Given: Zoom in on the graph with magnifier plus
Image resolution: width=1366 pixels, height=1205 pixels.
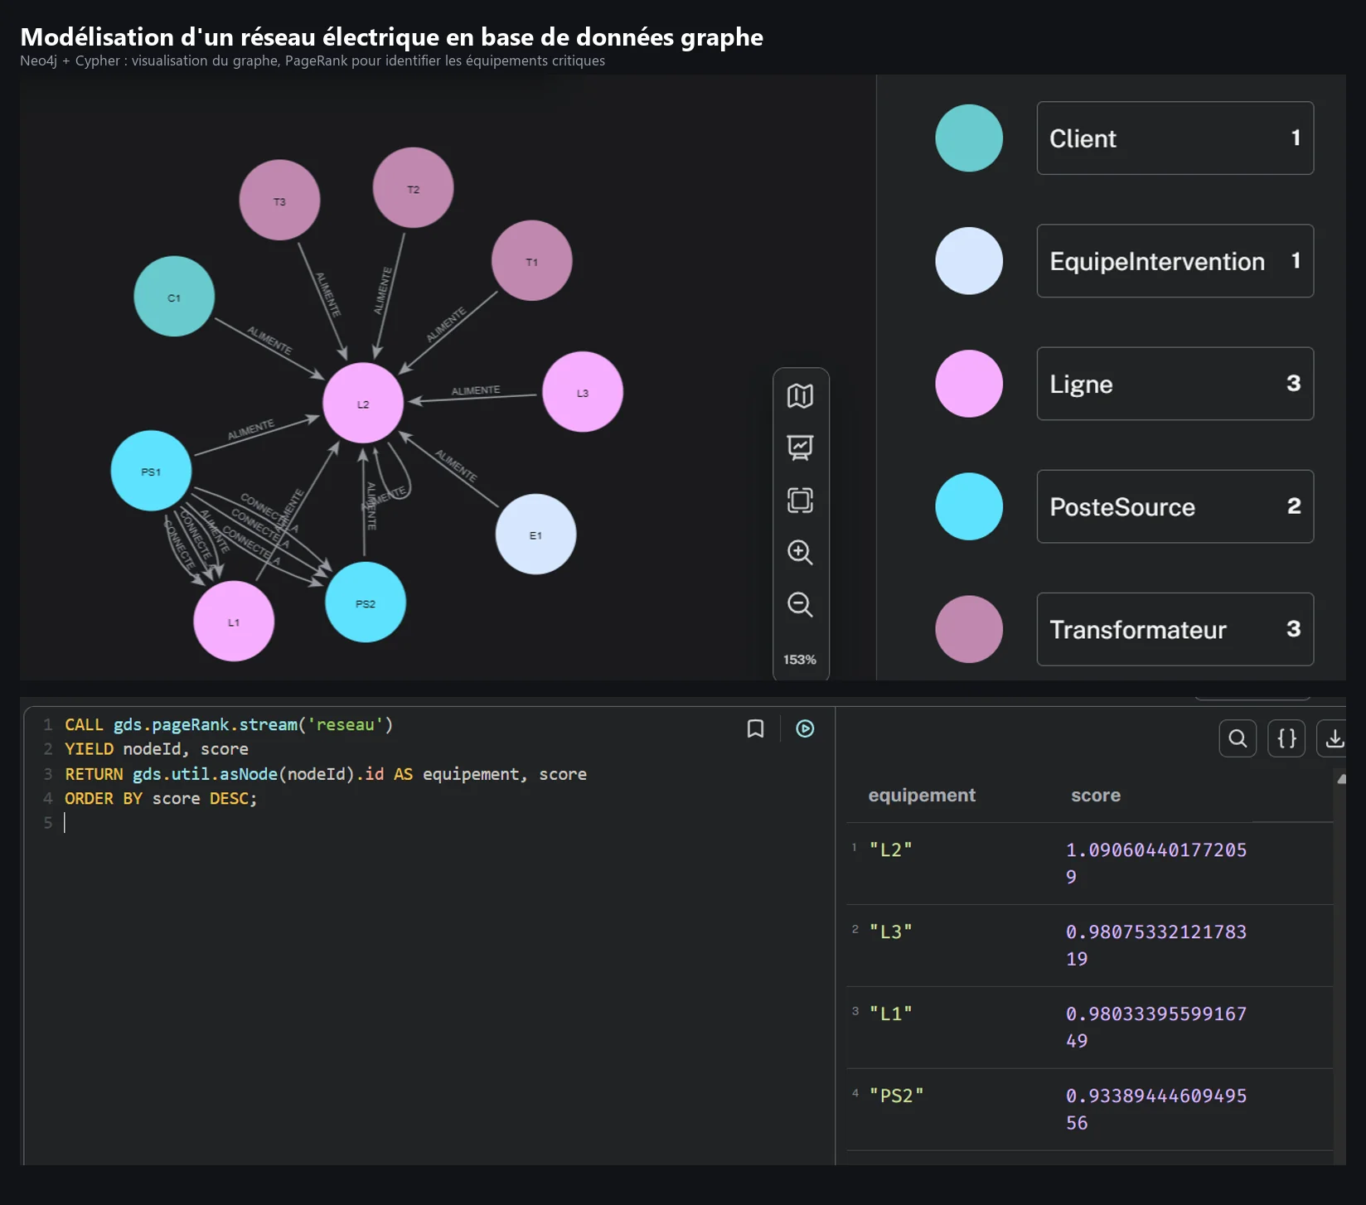Looking at the screenshot, I should click(800, 552).
